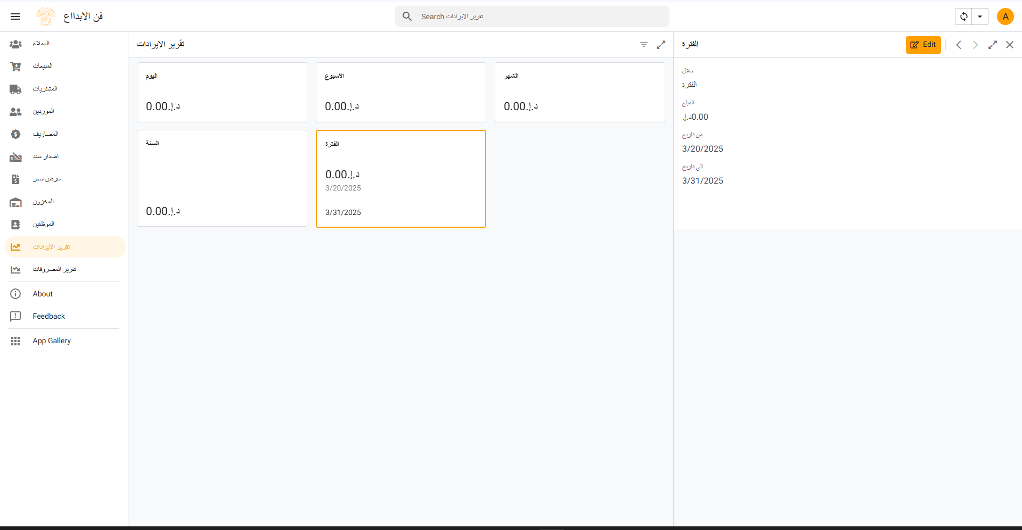Image resolution: width=1022 pixels, height=530 pixels.
Task: Open the About link
Action: point(43,294)
